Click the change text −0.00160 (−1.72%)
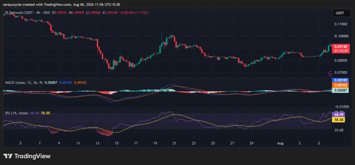Screen dimensions: 355x165 pyautogui.click(x=133, y=13)
